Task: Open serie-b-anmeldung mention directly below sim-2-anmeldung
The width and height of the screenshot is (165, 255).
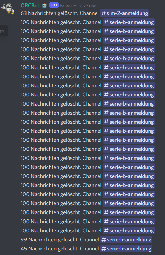Action: pos(129,22)
